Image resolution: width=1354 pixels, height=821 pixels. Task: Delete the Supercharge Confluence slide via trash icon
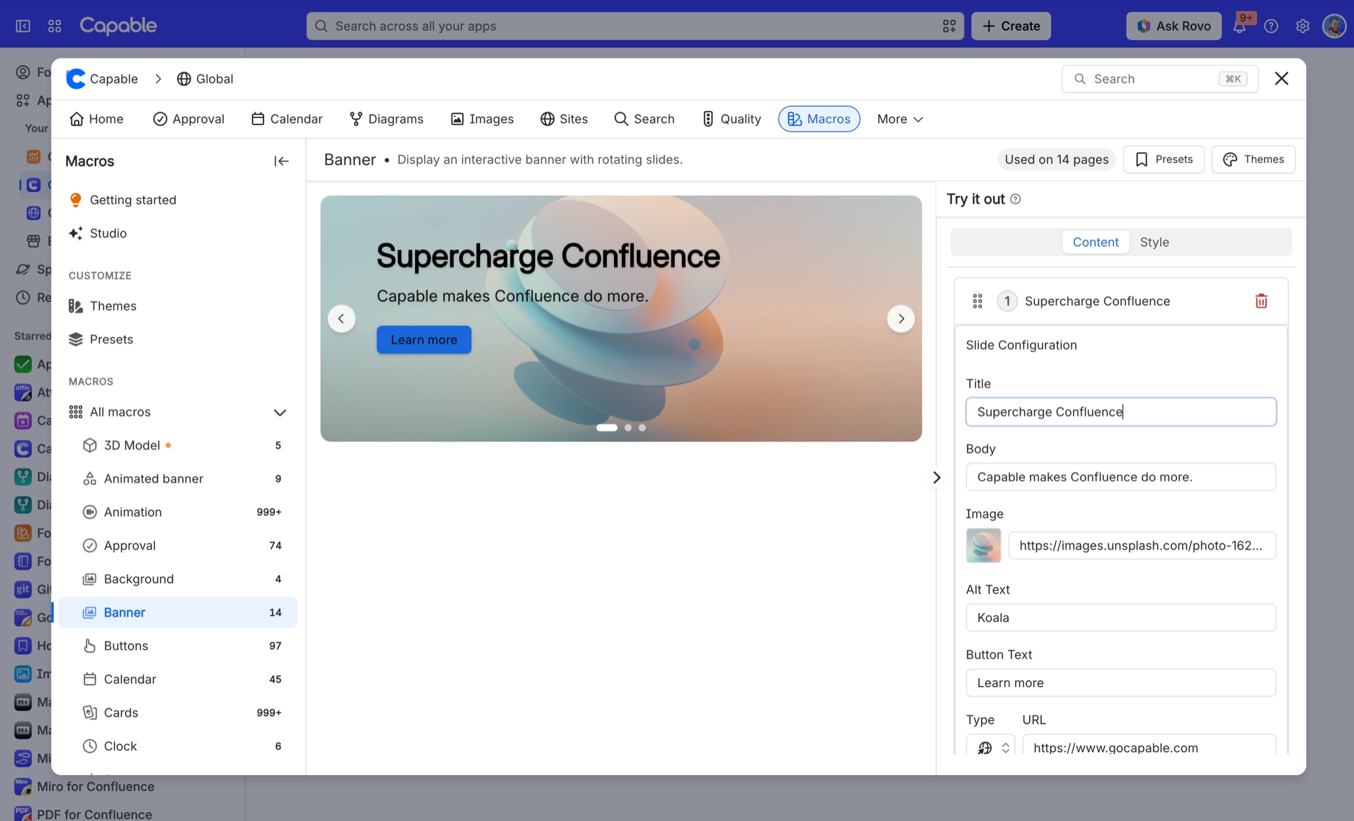pos(1261,301)
